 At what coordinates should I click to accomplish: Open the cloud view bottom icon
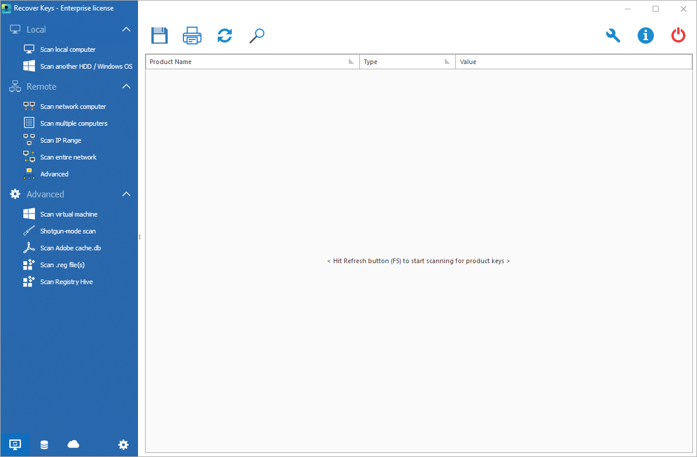[x=73, y=444]
